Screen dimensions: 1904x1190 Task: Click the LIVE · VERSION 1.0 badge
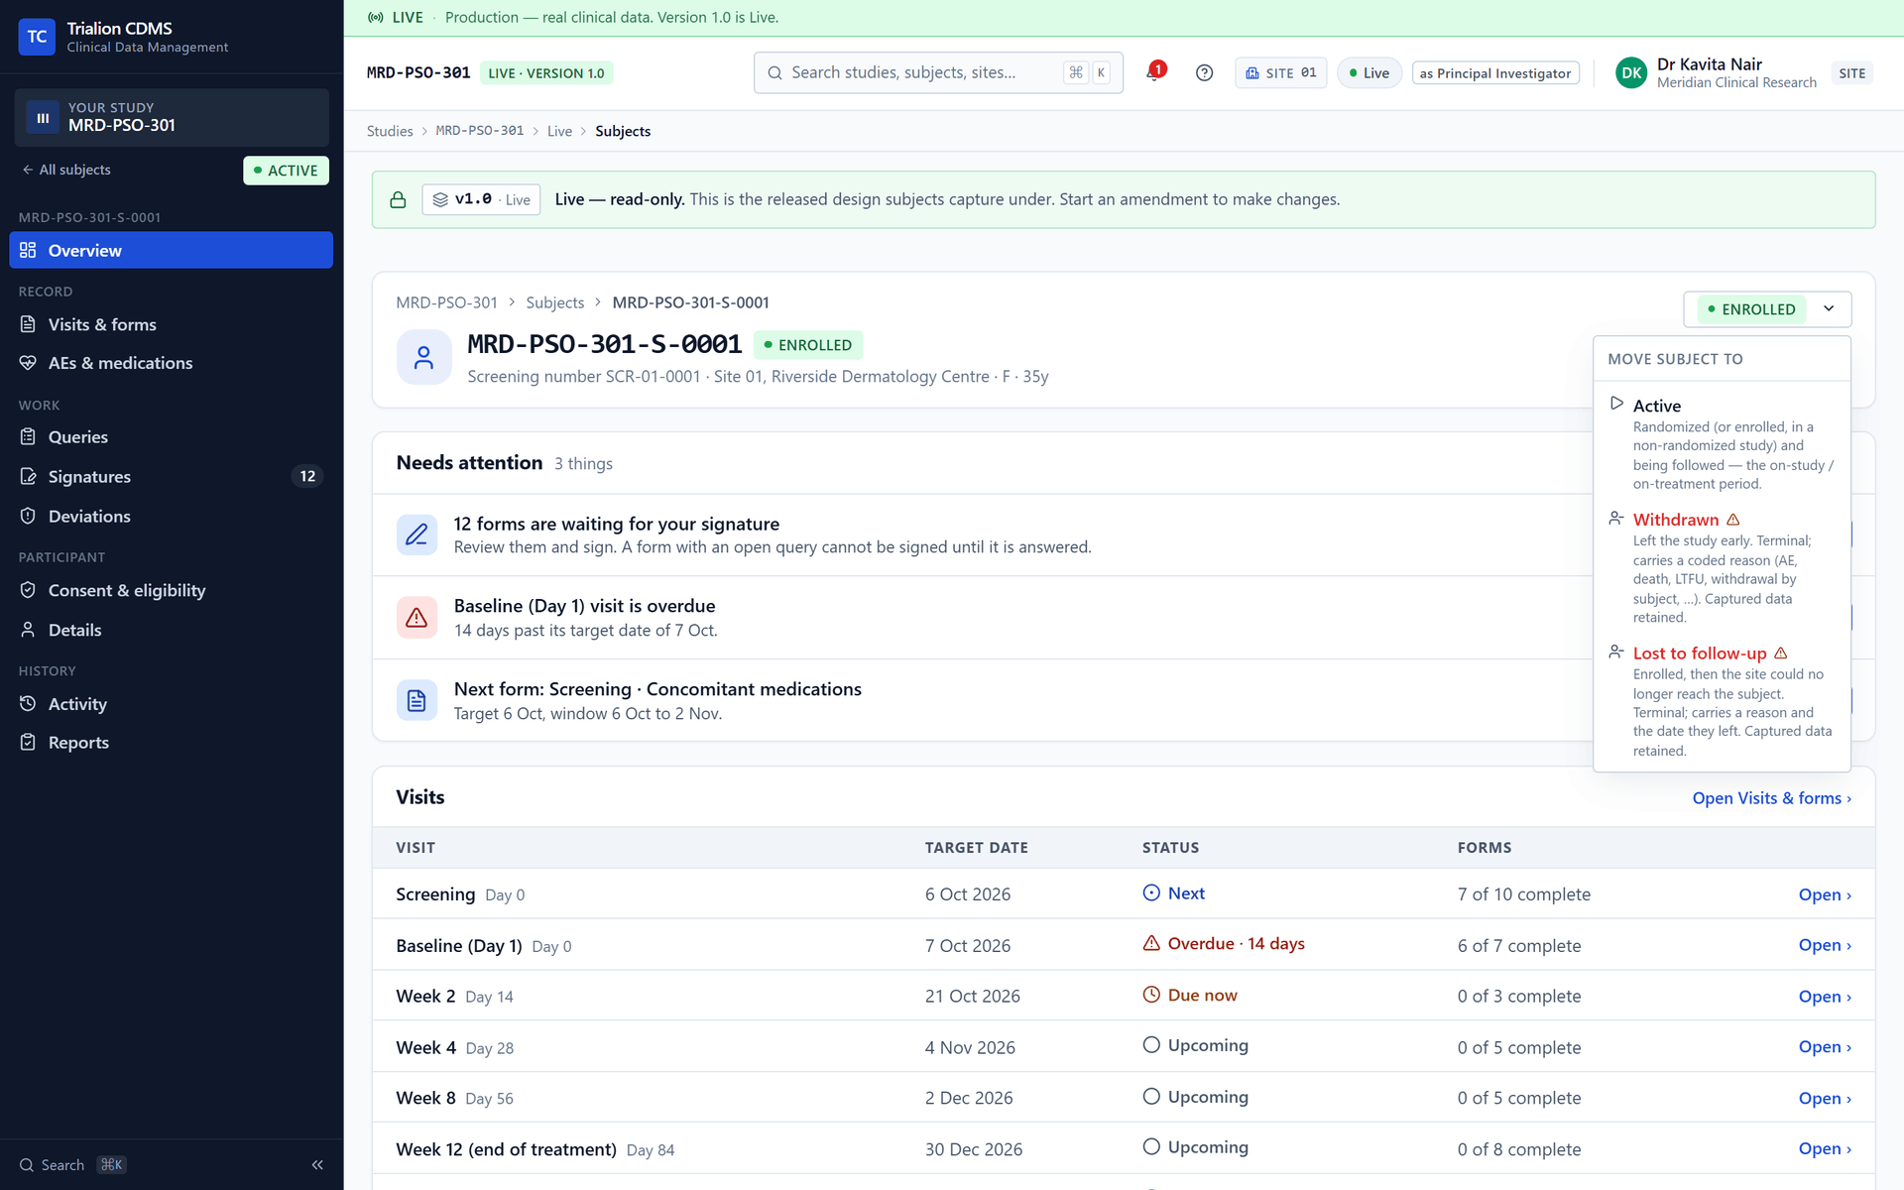[x=546, y=73]
